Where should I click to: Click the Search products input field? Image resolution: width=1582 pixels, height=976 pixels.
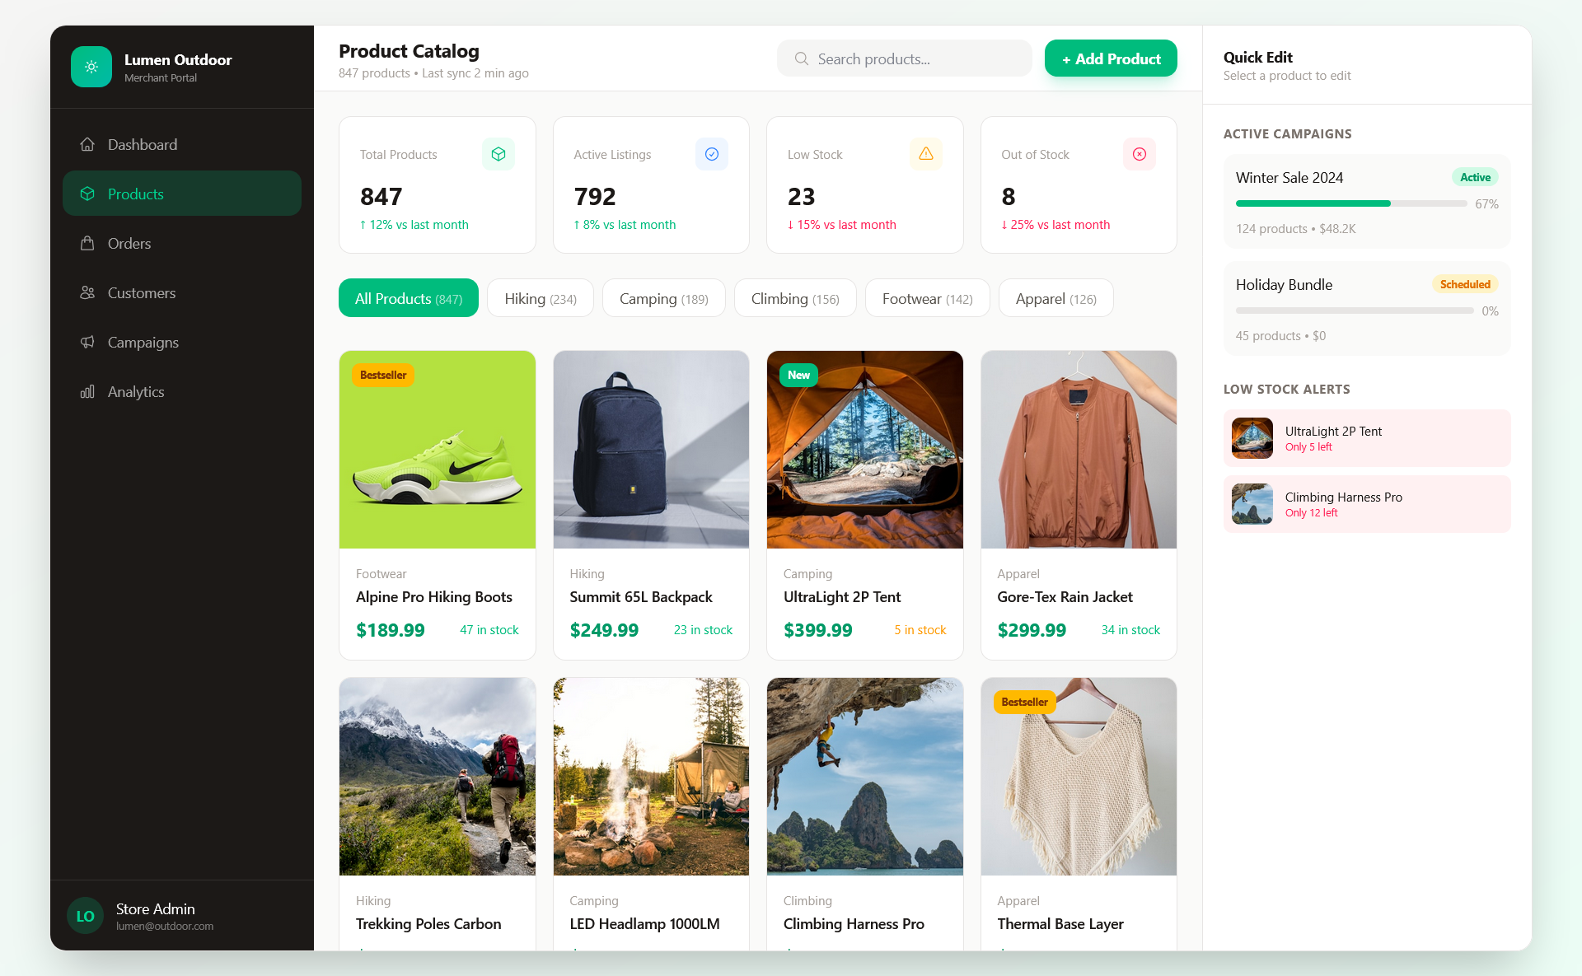coord(903,58)
